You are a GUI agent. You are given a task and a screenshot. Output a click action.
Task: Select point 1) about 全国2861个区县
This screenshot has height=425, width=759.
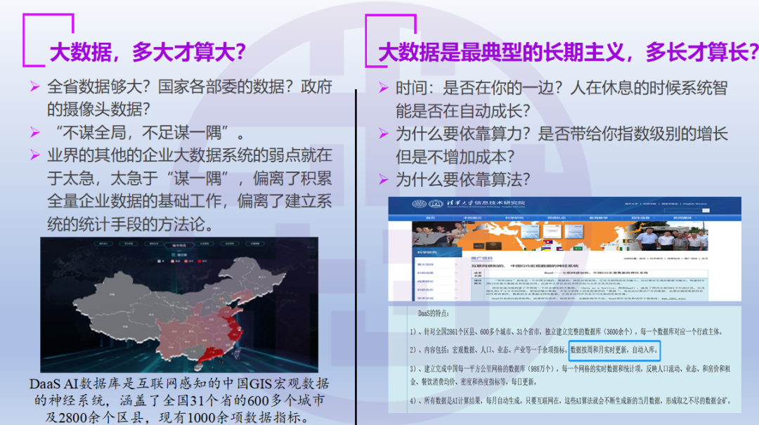click(566, 332)
